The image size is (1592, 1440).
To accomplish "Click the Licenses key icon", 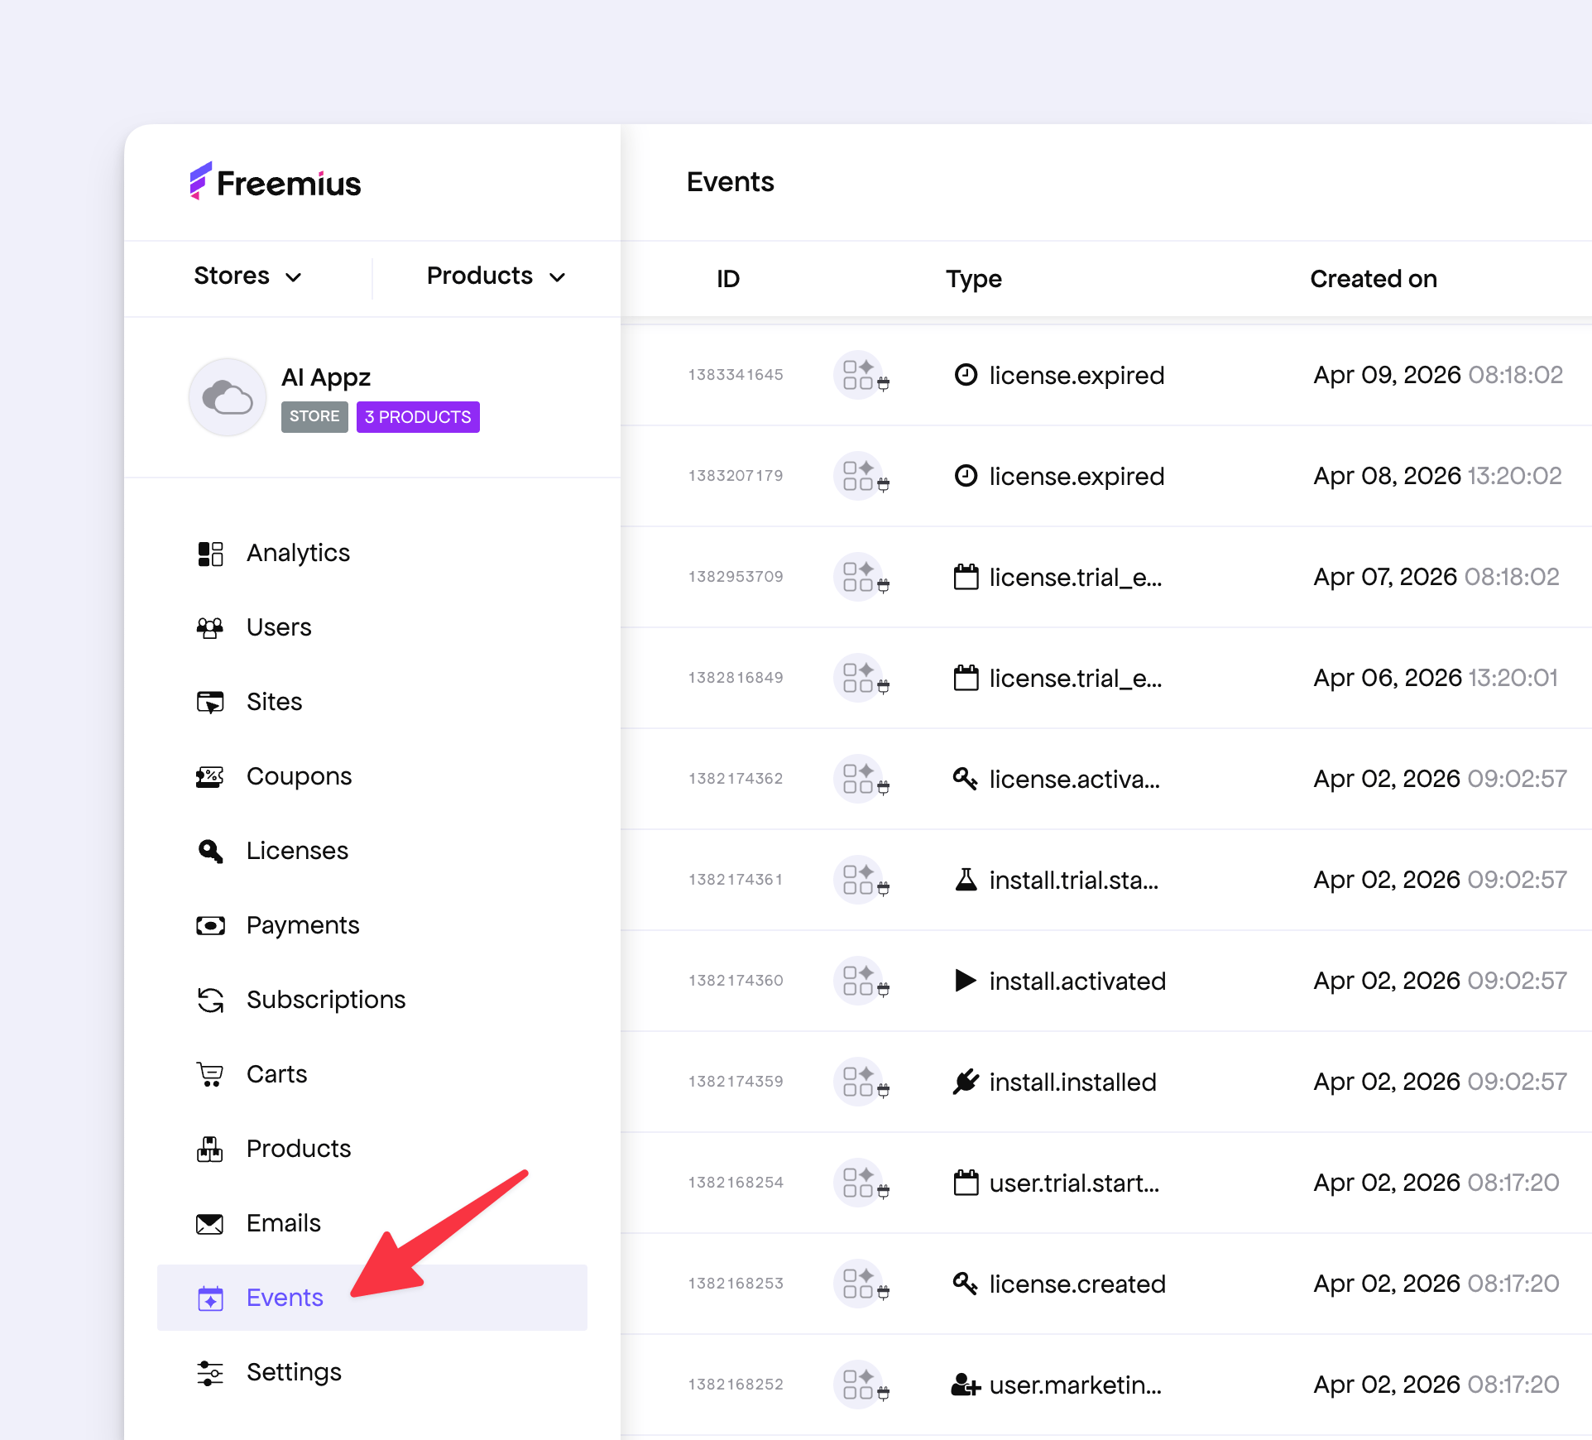I will coord(210,852).
